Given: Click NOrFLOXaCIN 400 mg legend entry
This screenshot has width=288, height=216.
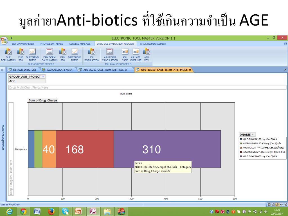Looking at the screenshot, I should pyautogui.click(x=258, y=156).
